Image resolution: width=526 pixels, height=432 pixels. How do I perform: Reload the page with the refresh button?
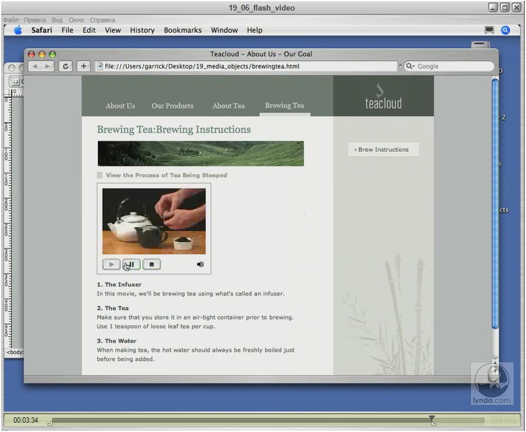coord(66,66)
